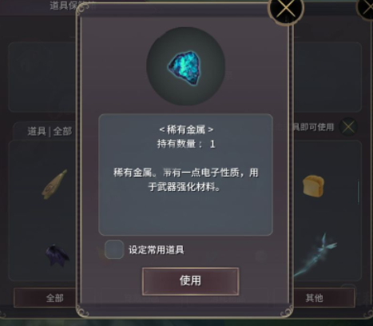Viewport: 373px width, 326px height.
Task: Click the 道具 | 全部 header label
Action: [x=50, y=132]
